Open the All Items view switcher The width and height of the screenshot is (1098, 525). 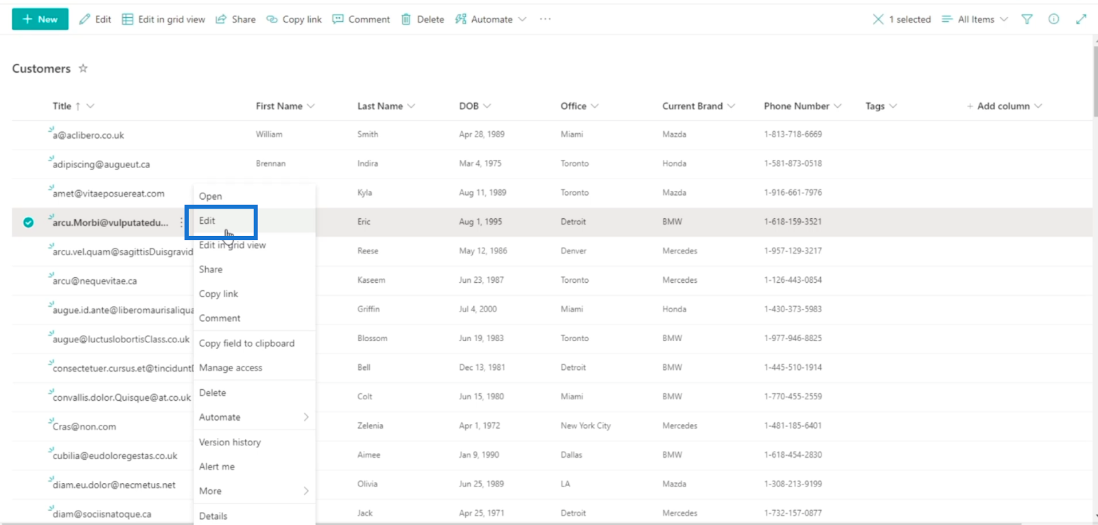tap(974, 19)
